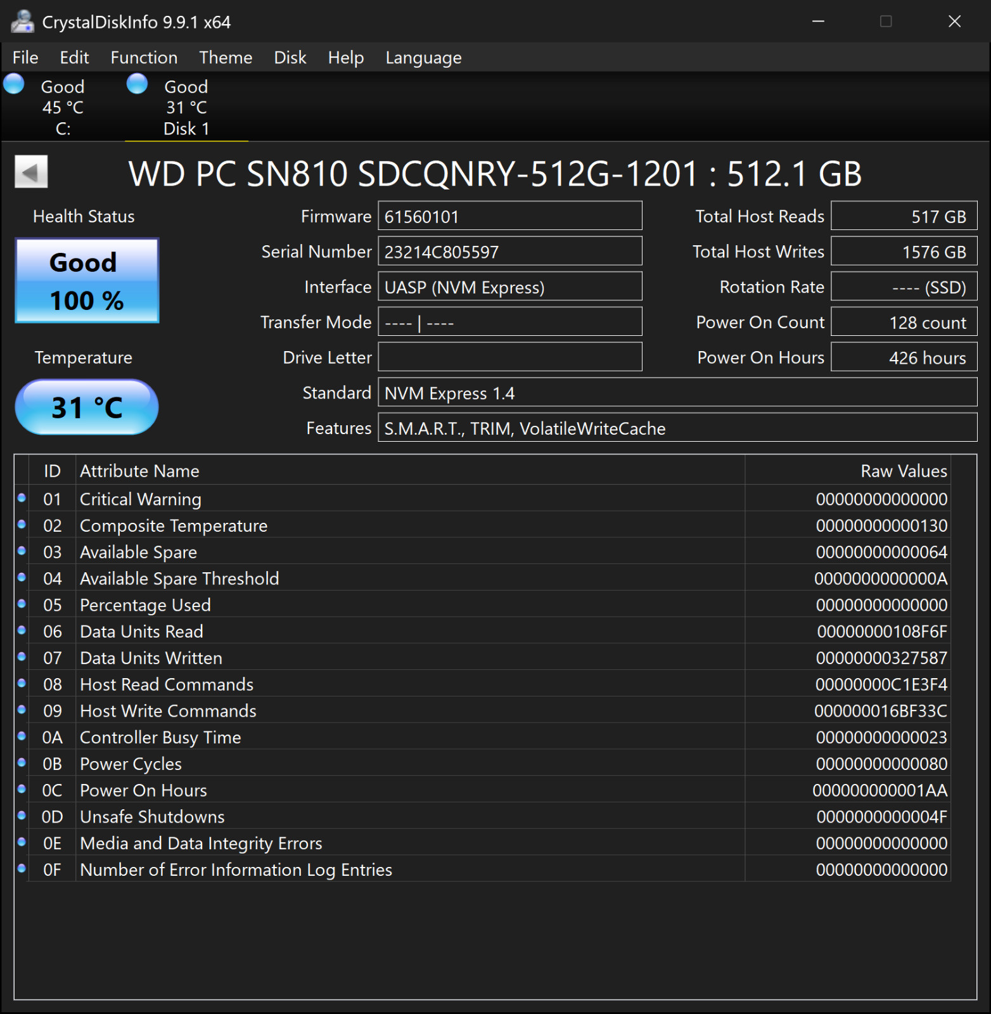Viewport: 991px width, 1014px height.
Task: Click the status dot of Unsafe Shutdowns row
Action: (x=22, y=816)
